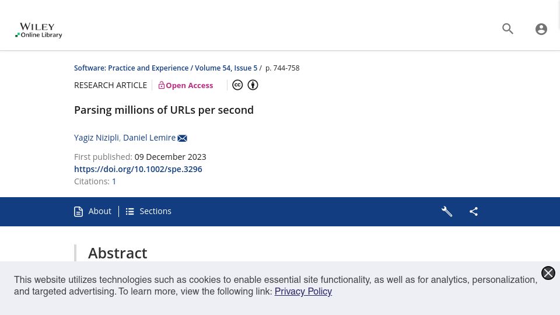The image size is (560, 315).
Task: Open author Daniel Lemire's details
Action: click(x=149, y=138)
